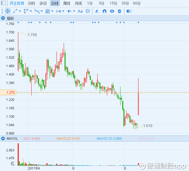Select the arrow annotation tool

pos(69,11)
